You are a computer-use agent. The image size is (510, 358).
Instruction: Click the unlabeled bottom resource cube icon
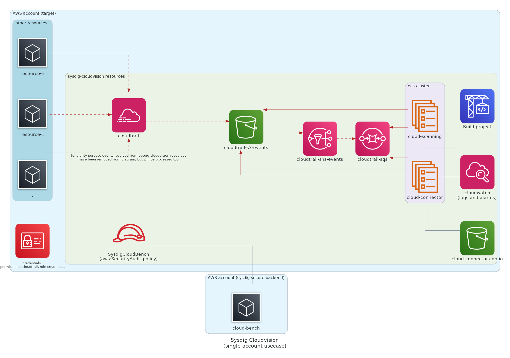point(32,175)
